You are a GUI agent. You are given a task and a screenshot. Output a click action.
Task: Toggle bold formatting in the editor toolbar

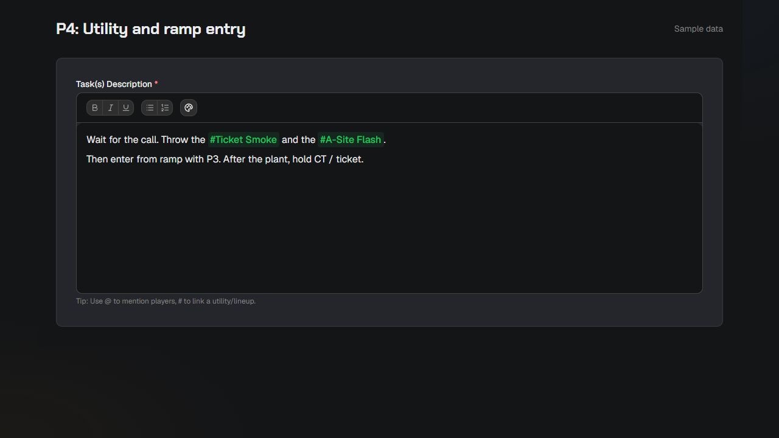pos(95,108)
